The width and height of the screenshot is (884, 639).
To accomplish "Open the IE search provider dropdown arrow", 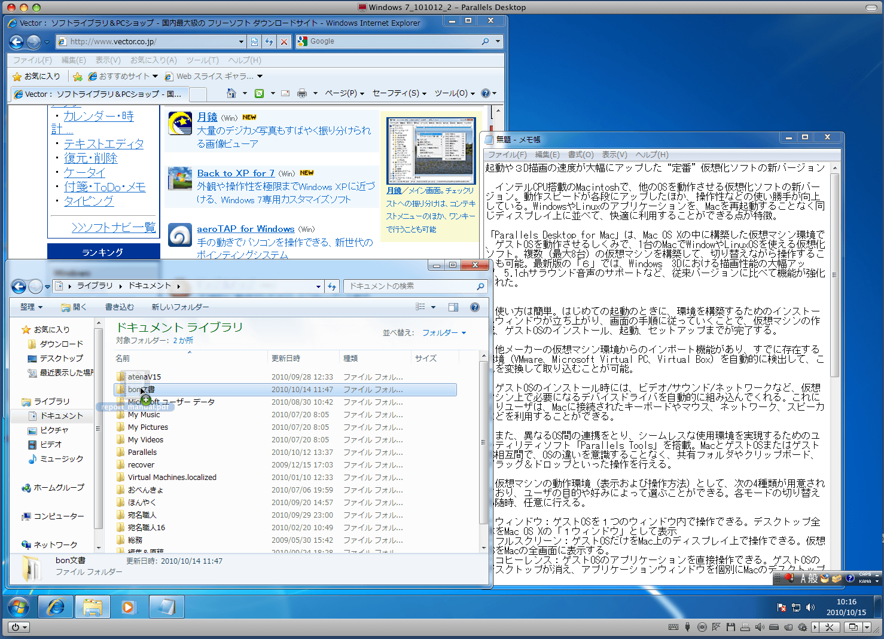I will (x=498, y=41).
